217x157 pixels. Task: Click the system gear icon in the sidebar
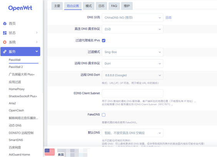point(5,42)
